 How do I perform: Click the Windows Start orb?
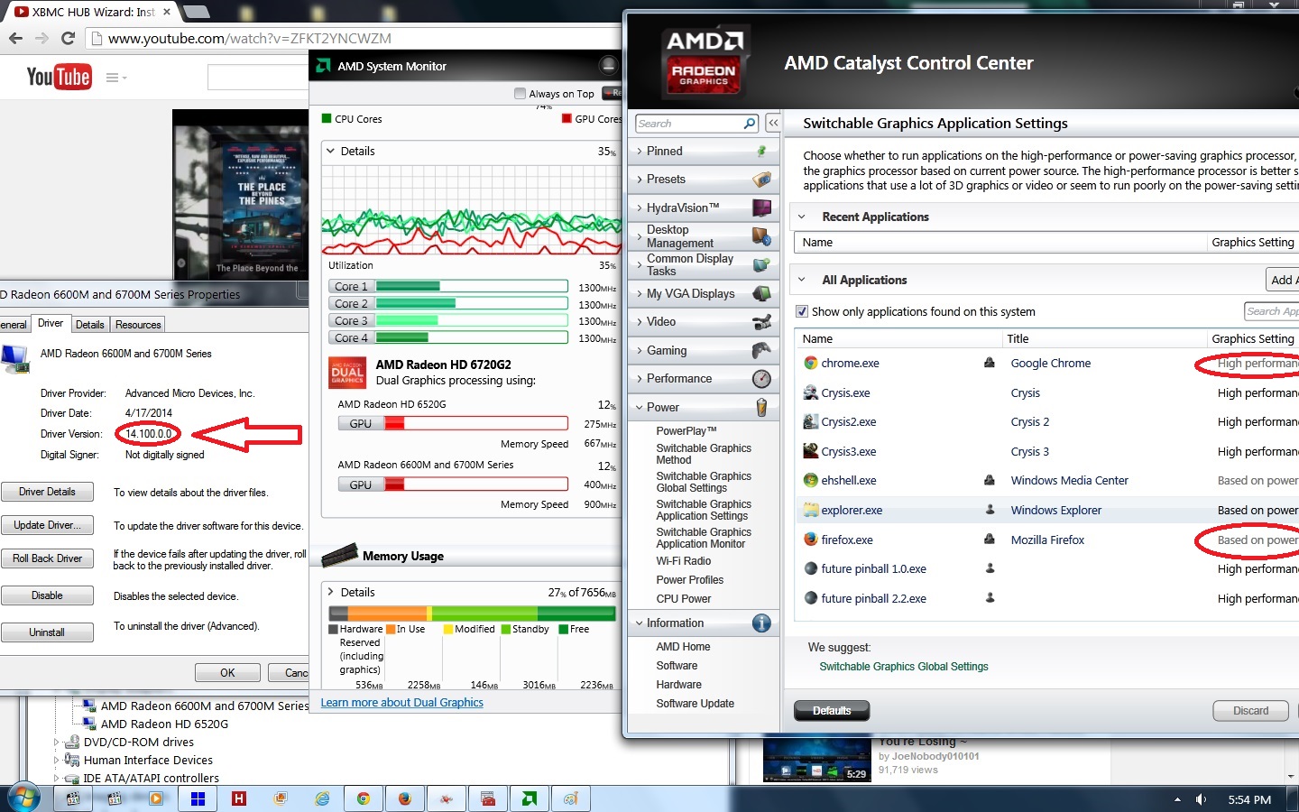[x=23, y=798]
